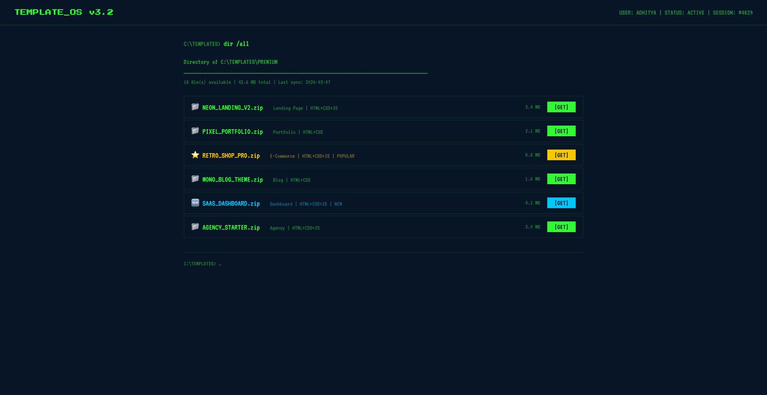Select the SAAS_DASHBOARD.zip file name

pyautogui.click(x=231, y=204)
